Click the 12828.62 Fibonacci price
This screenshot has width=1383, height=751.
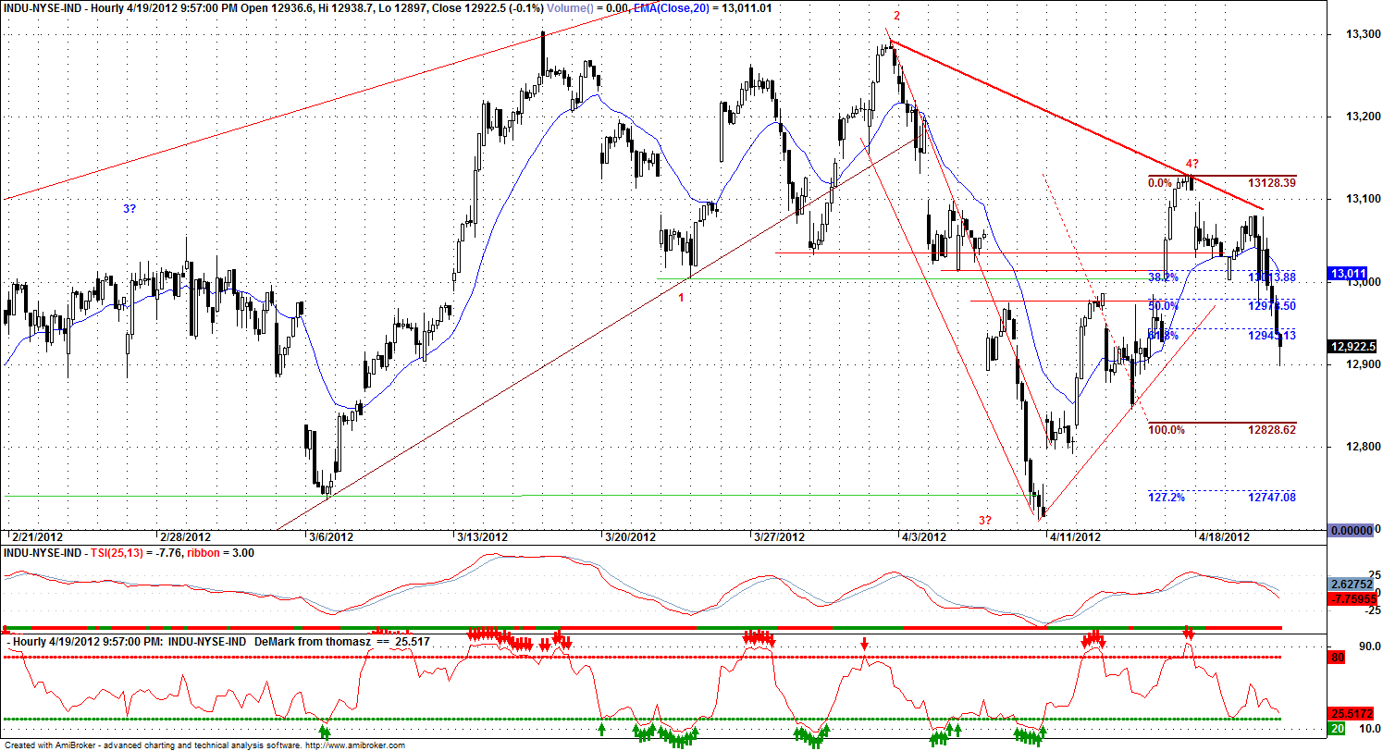[x=1271, y=430]
